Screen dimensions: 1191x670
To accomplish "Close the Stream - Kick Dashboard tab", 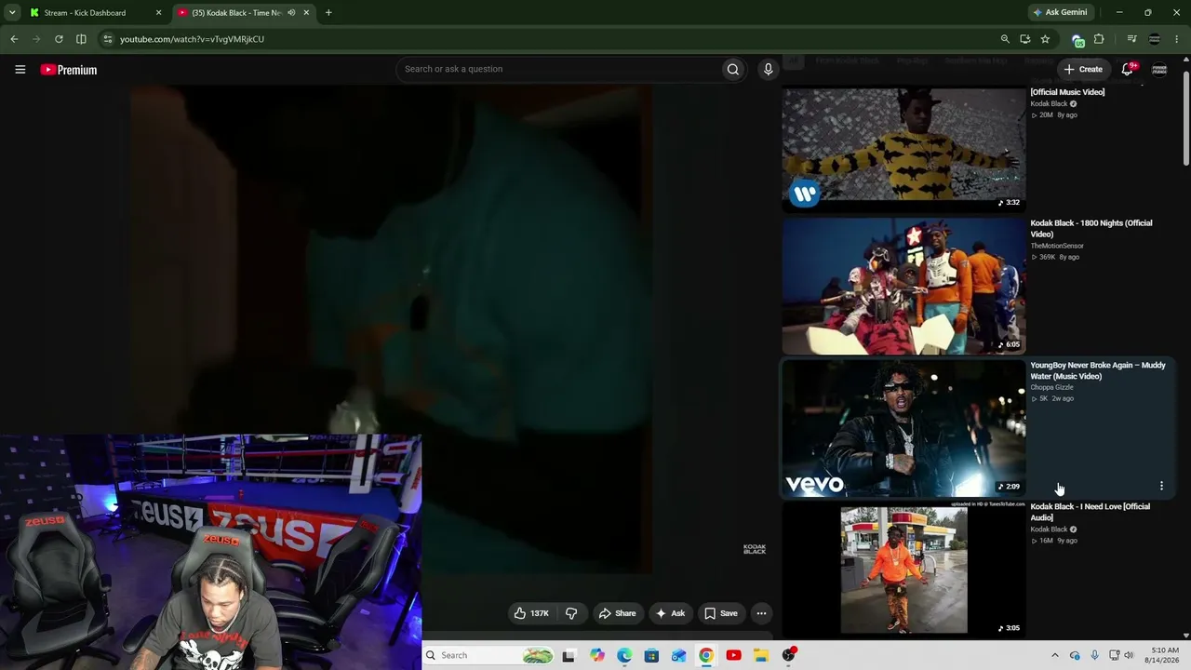I will tap(158, 13).
